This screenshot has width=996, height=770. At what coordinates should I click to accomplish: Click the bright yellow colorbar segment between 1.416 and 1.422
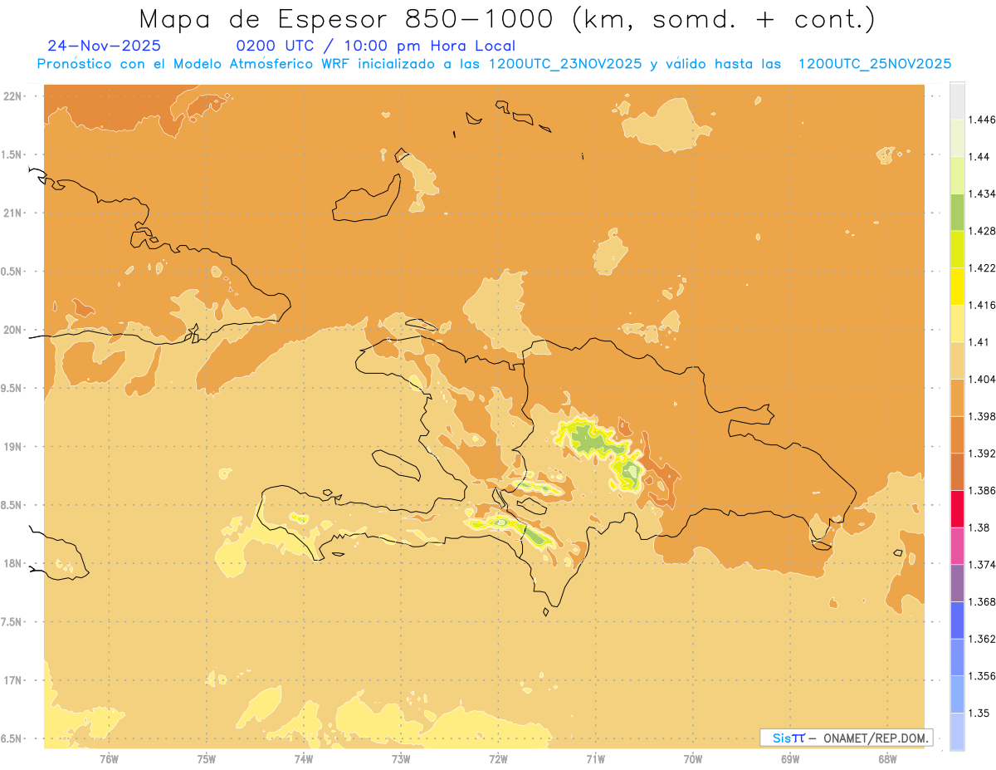(x=957, y=287)
